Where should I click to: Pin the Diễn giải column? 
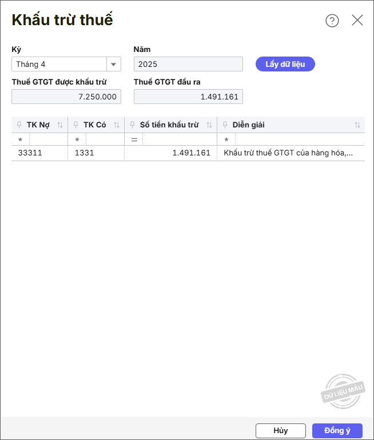tap(225, 125)
